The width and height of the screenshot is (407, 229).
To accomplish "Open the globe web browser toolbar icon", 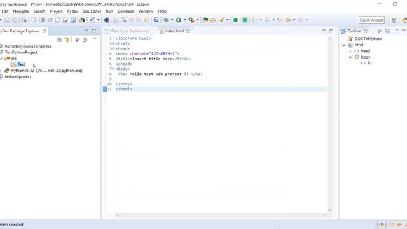I will (106, 20).
